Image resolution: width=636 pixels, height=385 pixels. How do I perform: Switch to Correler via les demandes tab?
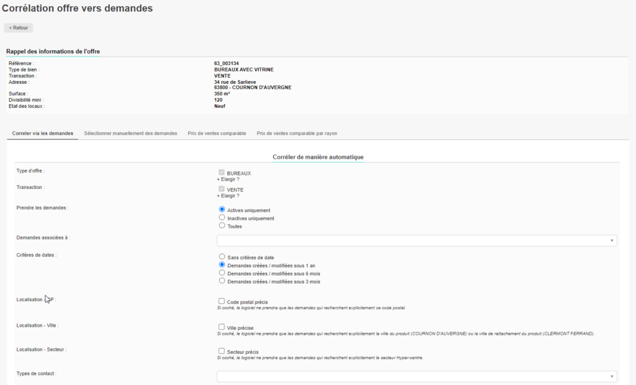click(x=42, y=133)
